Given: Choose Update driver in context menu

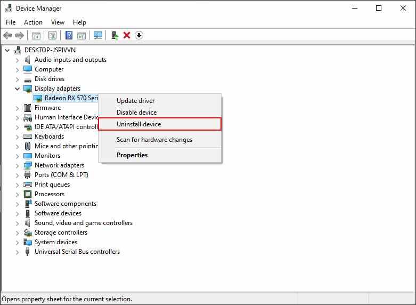Looking at the screenshot, I should [x=160, y=101].
